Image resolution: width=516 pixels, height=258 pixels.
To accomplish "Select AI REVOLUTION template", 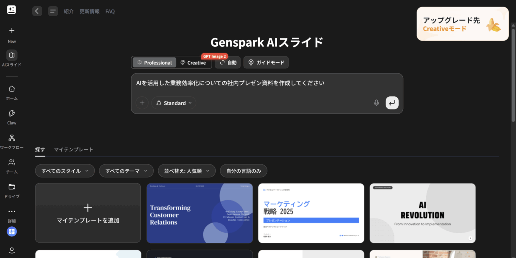I will coord(422,213).
